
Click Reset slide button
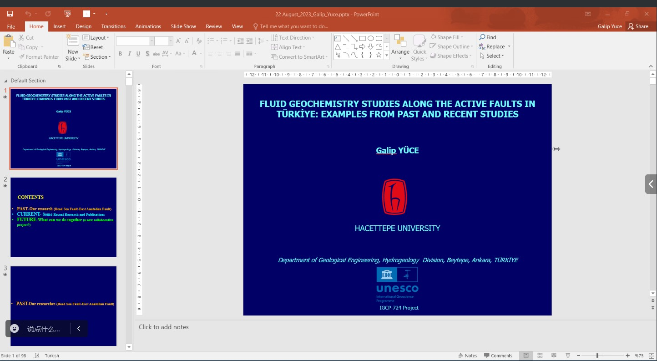click(x=93, y=47)
